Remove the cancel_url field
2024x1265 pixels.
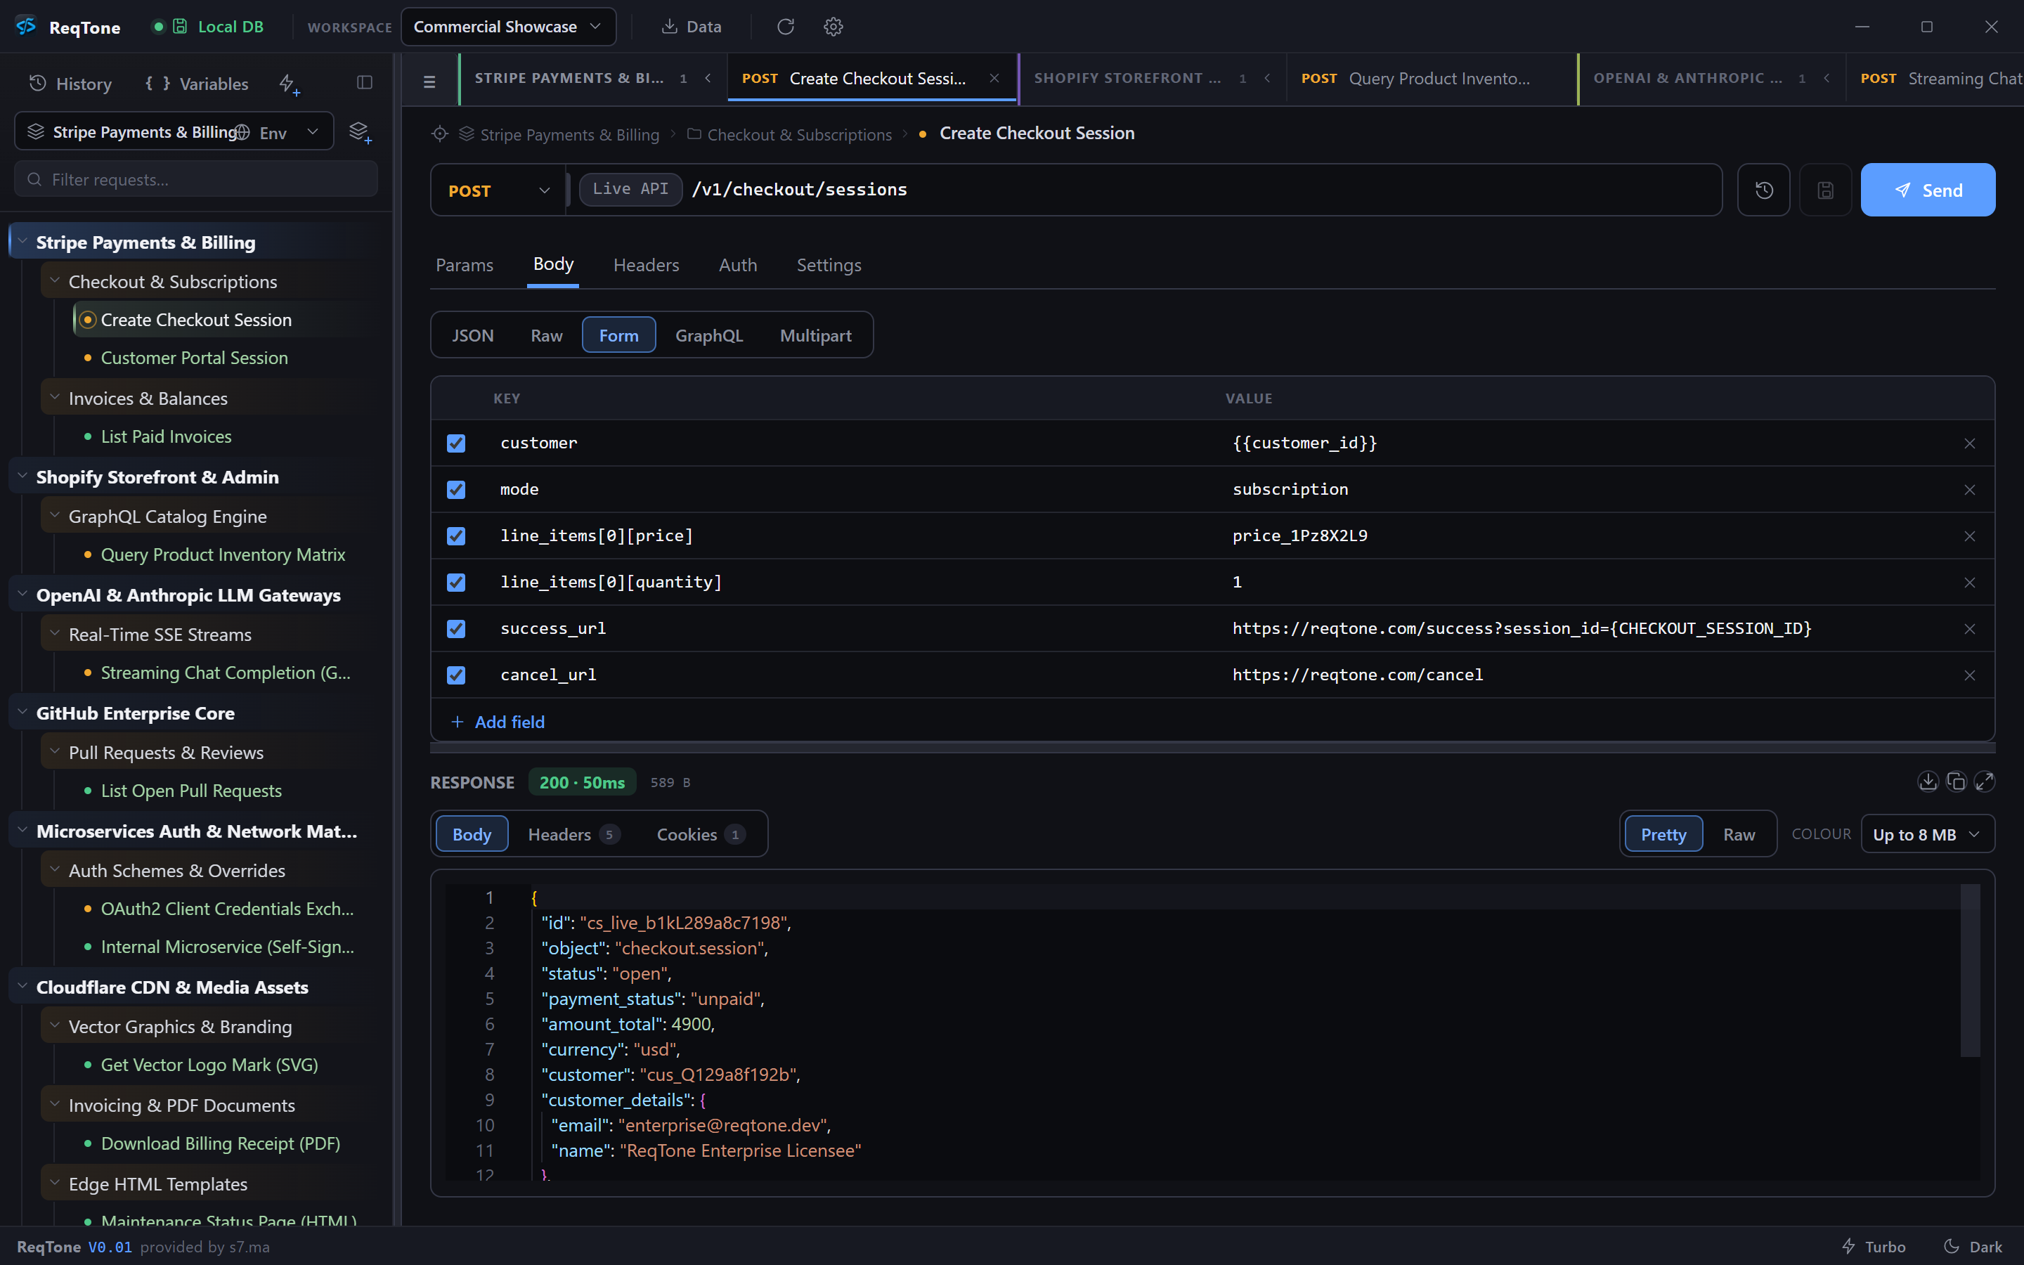click(1970, 675)
